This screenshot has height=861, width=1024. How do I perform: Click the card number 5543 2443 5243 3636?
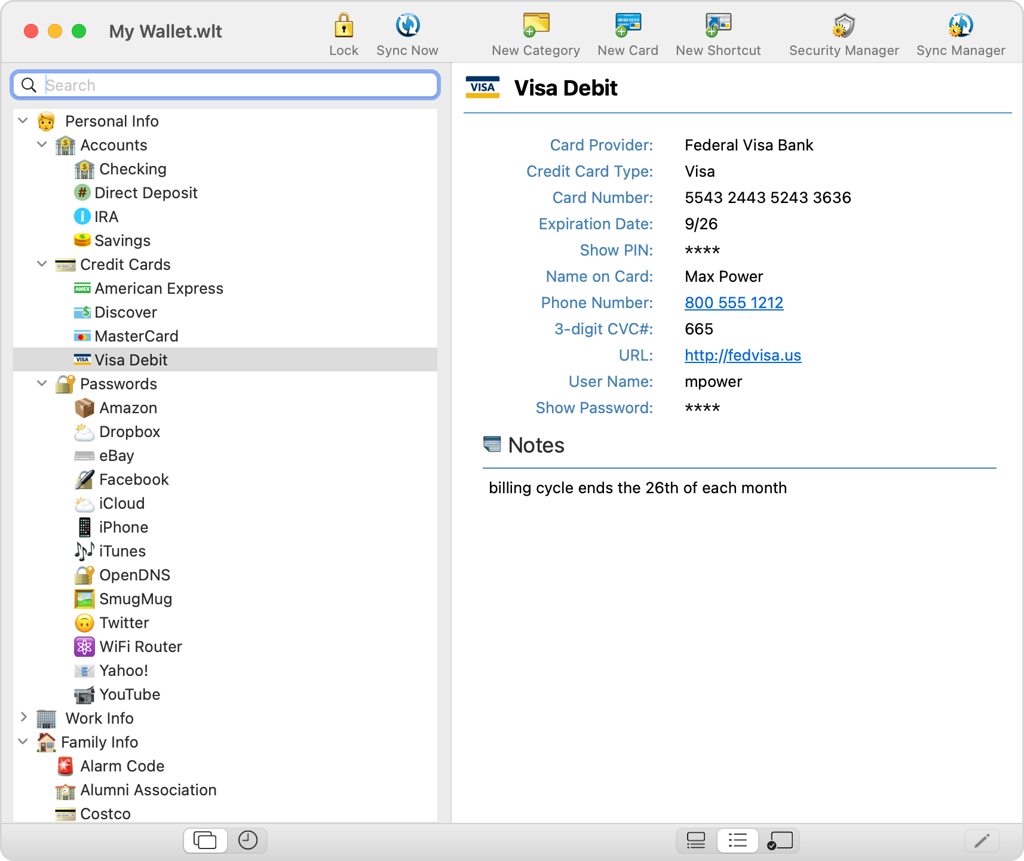768,198
